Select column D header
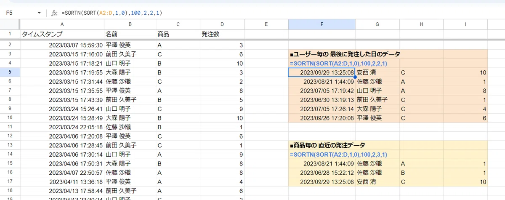The image size is (505, 200). point(222,25)
